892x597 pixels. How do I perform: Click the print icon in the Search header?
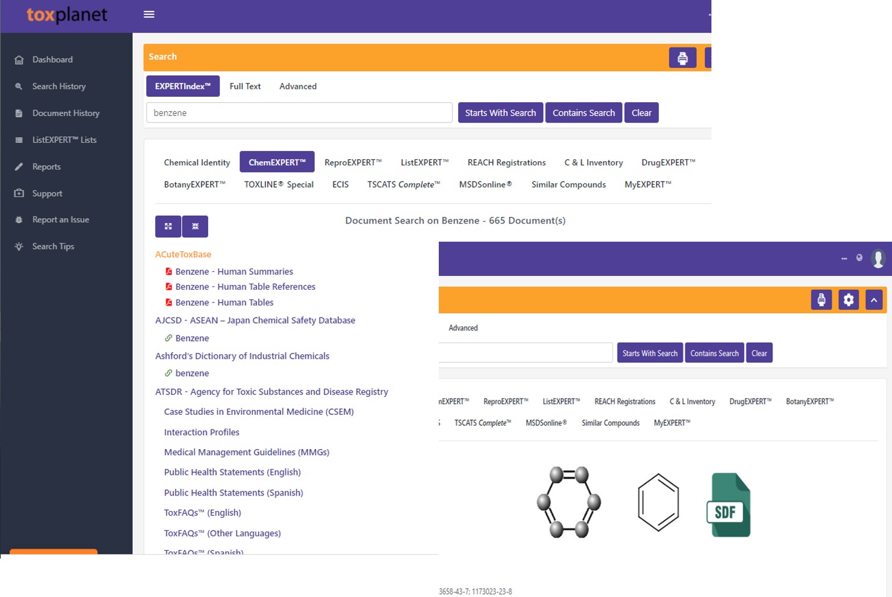tap(683, 58)
